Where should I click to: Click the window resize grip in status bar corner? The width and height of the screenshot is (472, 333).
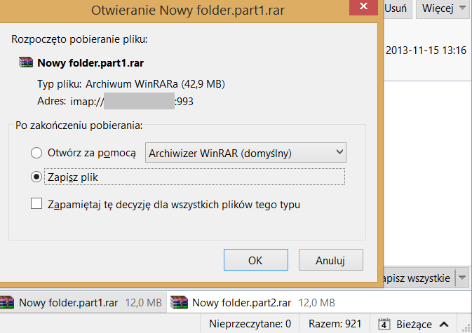click(466, 328)
